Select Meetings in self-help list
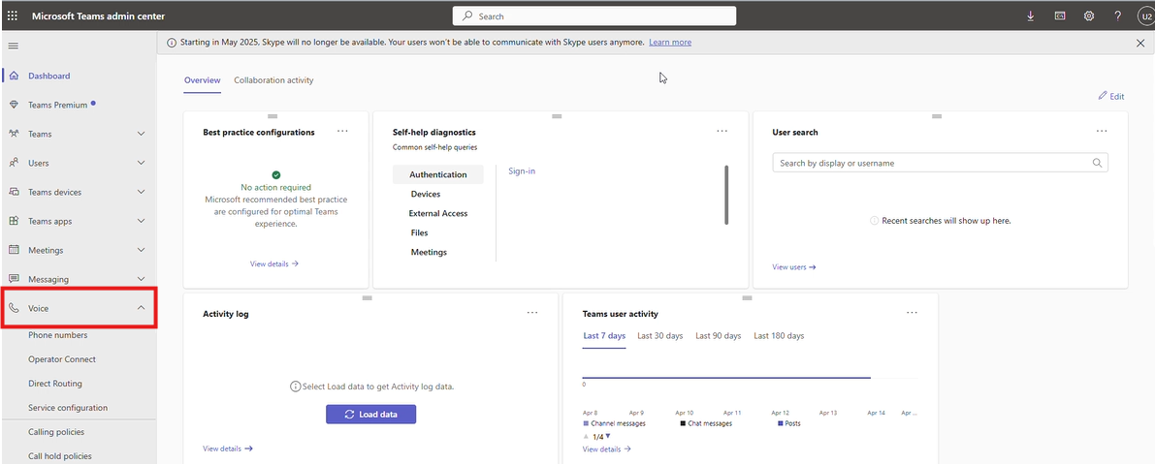This screenshot has height=464, width=1155. click(x=429, y=252)
